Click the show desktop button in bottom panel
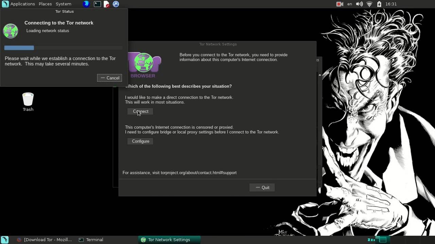 [x=5, y=240]
